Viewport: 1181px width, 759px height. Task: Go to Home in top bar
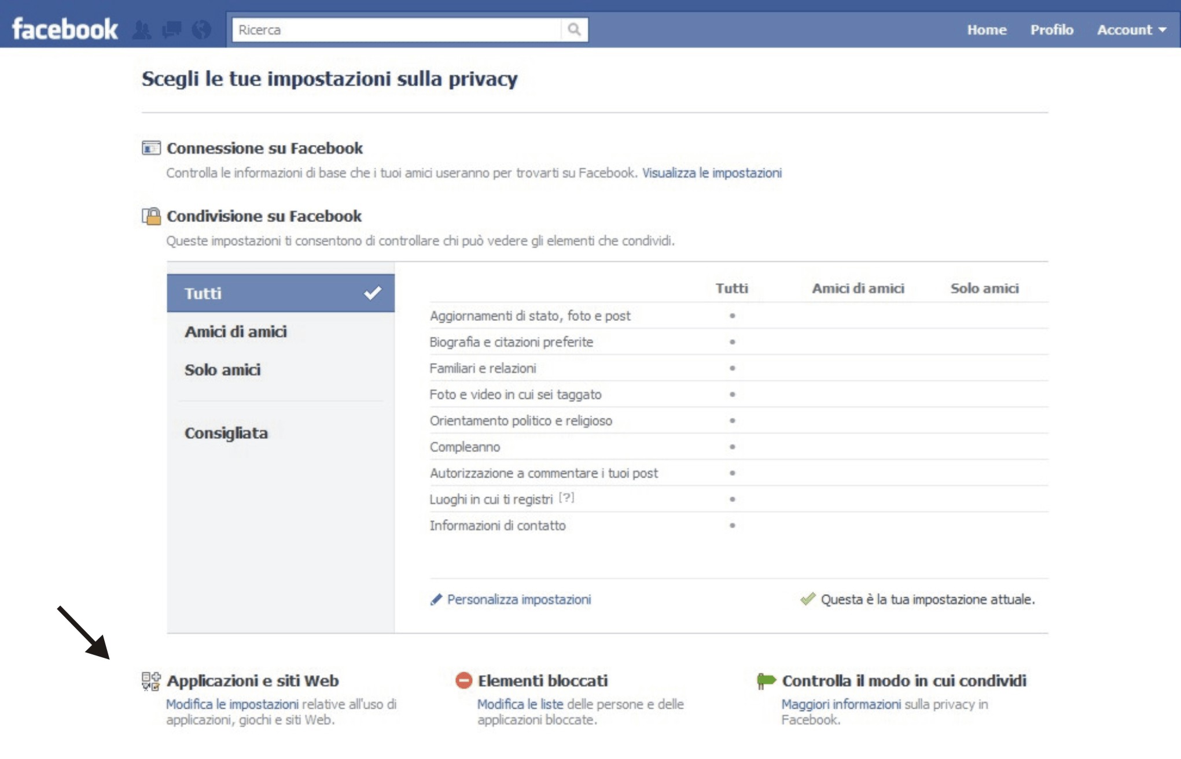pos(987,29)
